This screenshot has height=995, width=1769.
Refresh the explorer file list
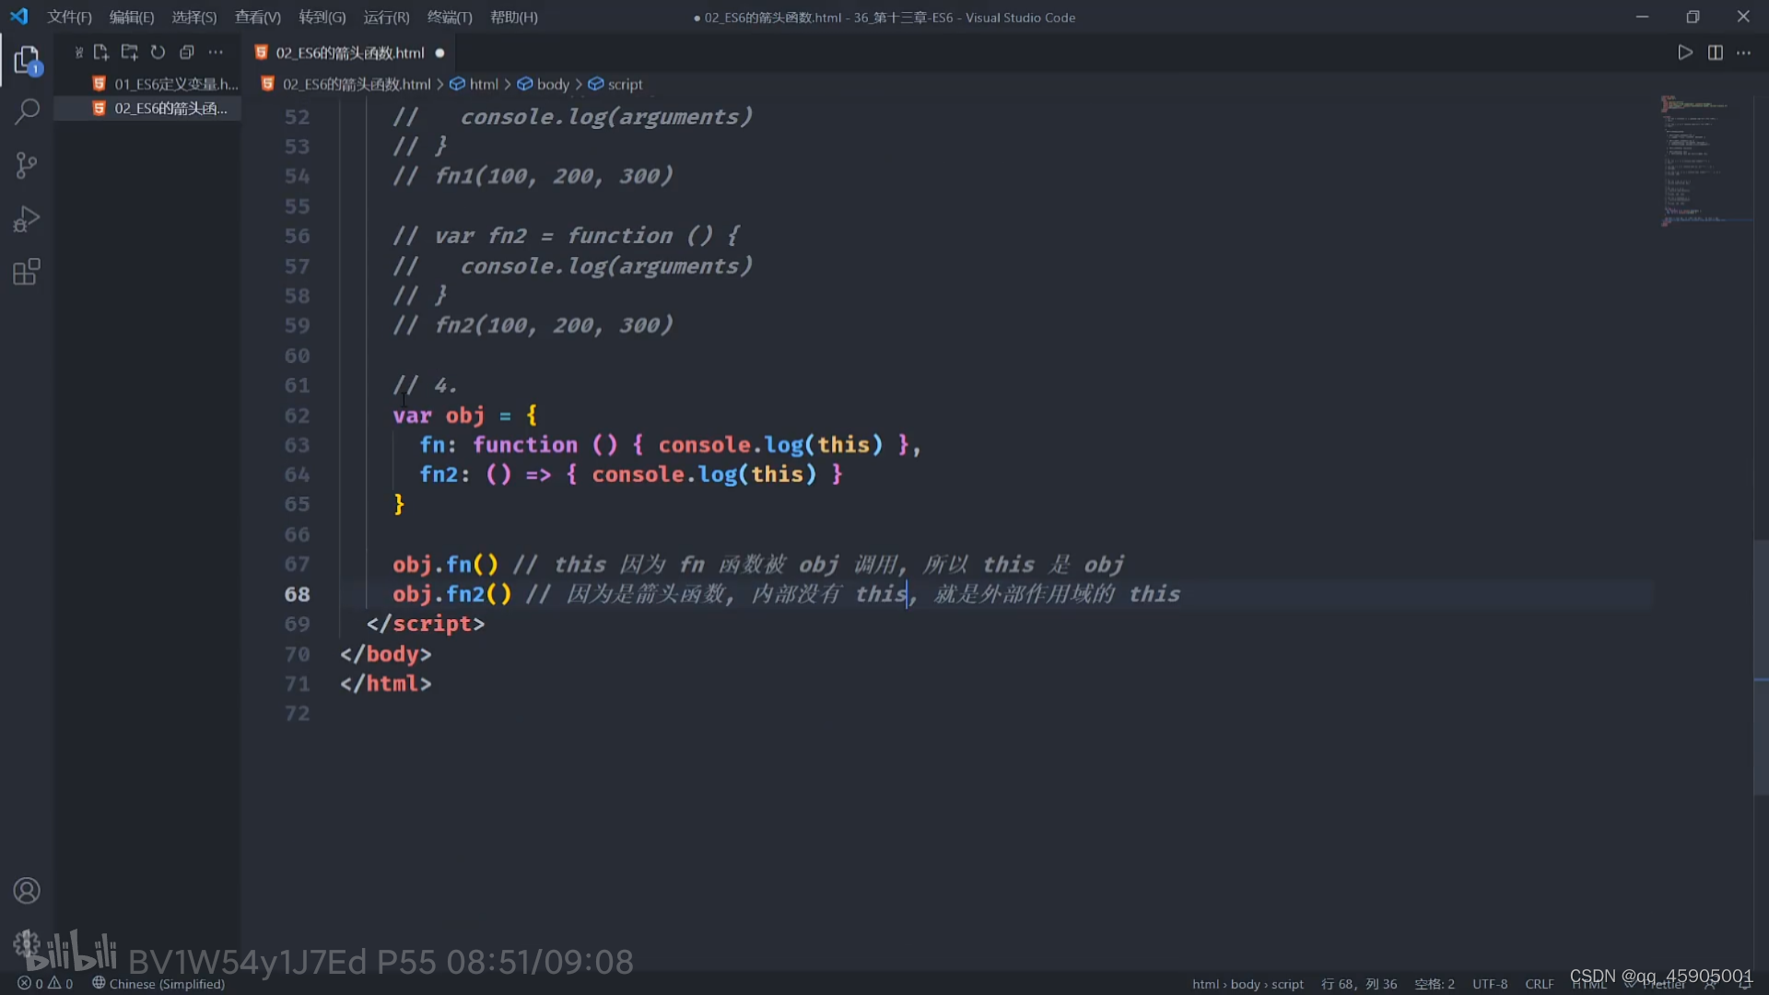[x=158, y=53]
